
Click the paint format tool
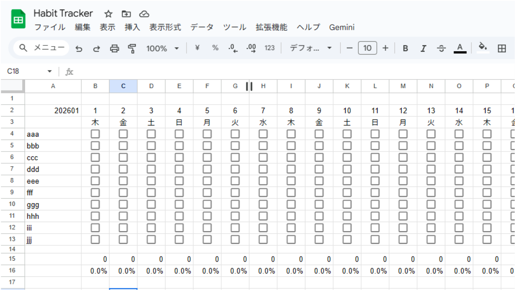(133, 48)
